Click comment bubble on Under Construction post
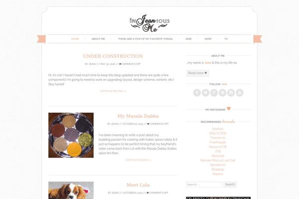The image size is (299, 199). pyautogui.click(x=120, y=64)
